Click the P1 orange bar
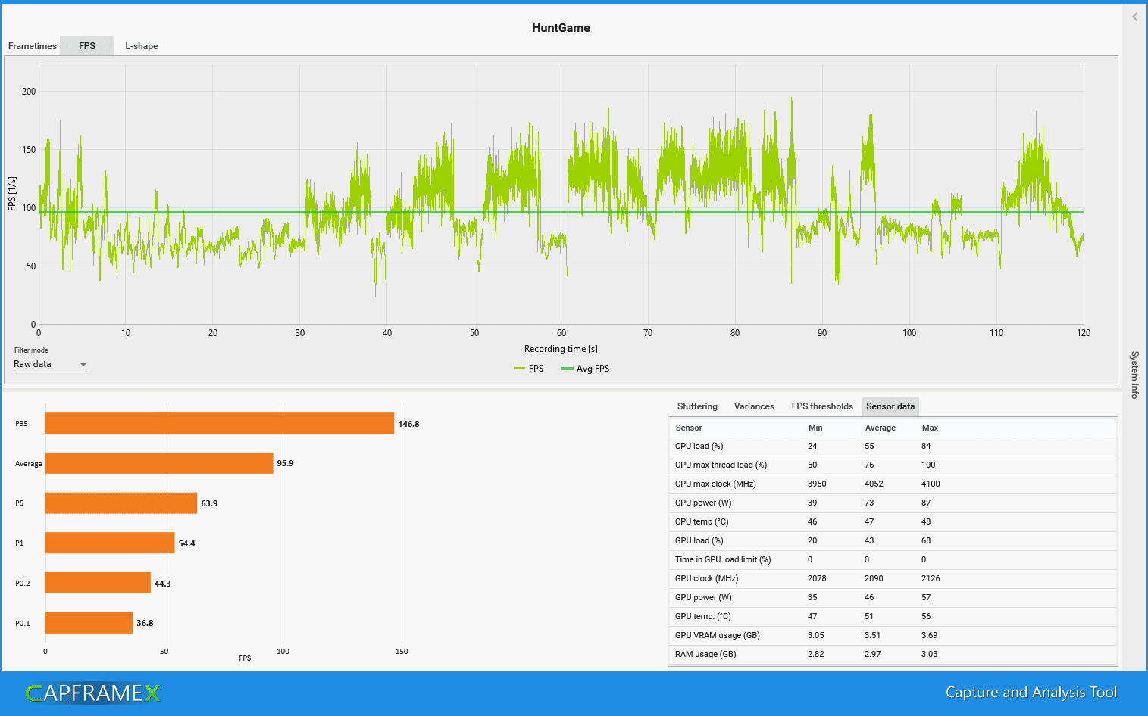 [110, 543]
